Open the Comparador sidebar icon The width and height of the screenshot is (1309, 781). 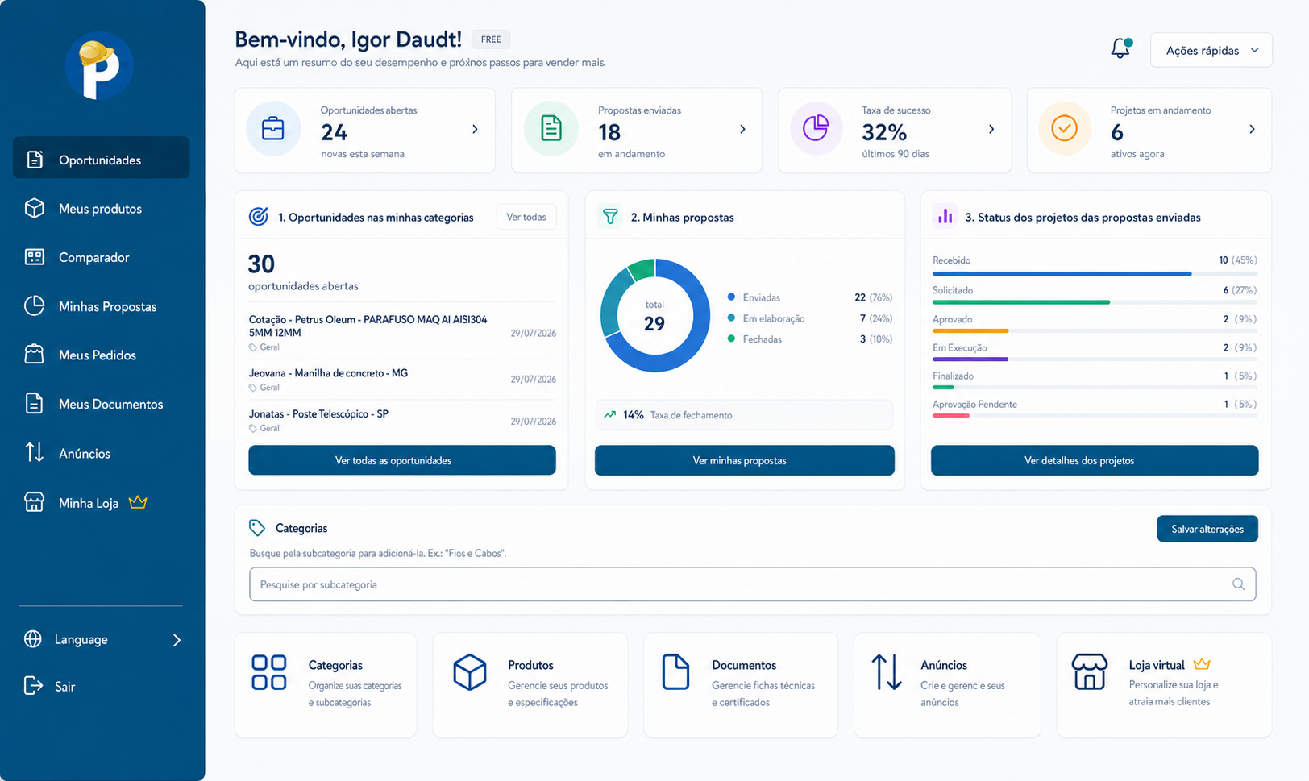tap(34, 257)
